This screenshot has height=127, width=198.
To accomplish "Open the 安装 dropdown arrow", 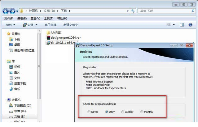I will pos(36,25).
